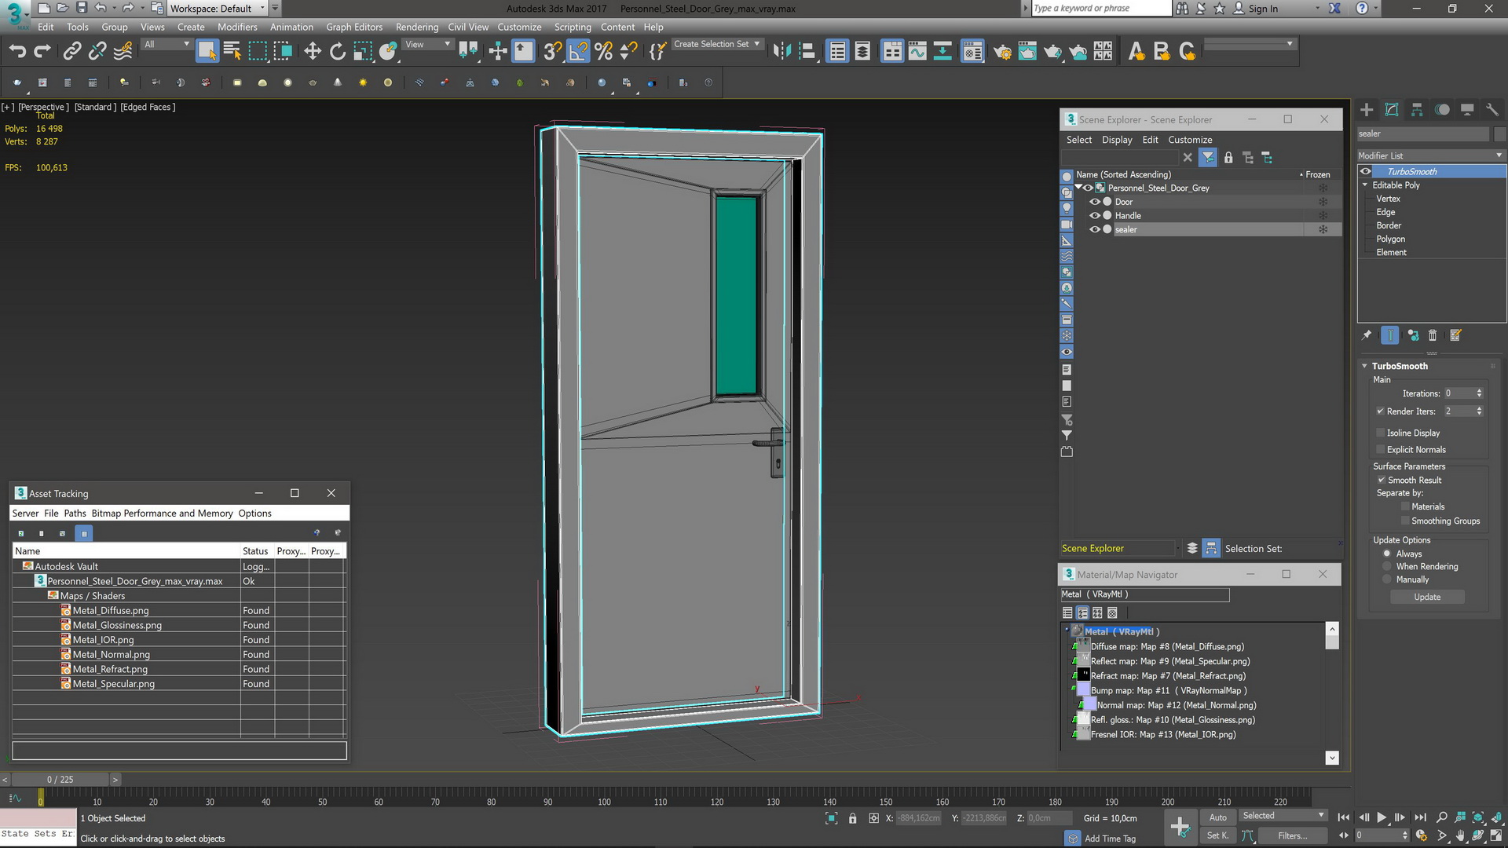Click the Update button
This screenshot has height=848, width=1508.
click(x=1427, y=597)
